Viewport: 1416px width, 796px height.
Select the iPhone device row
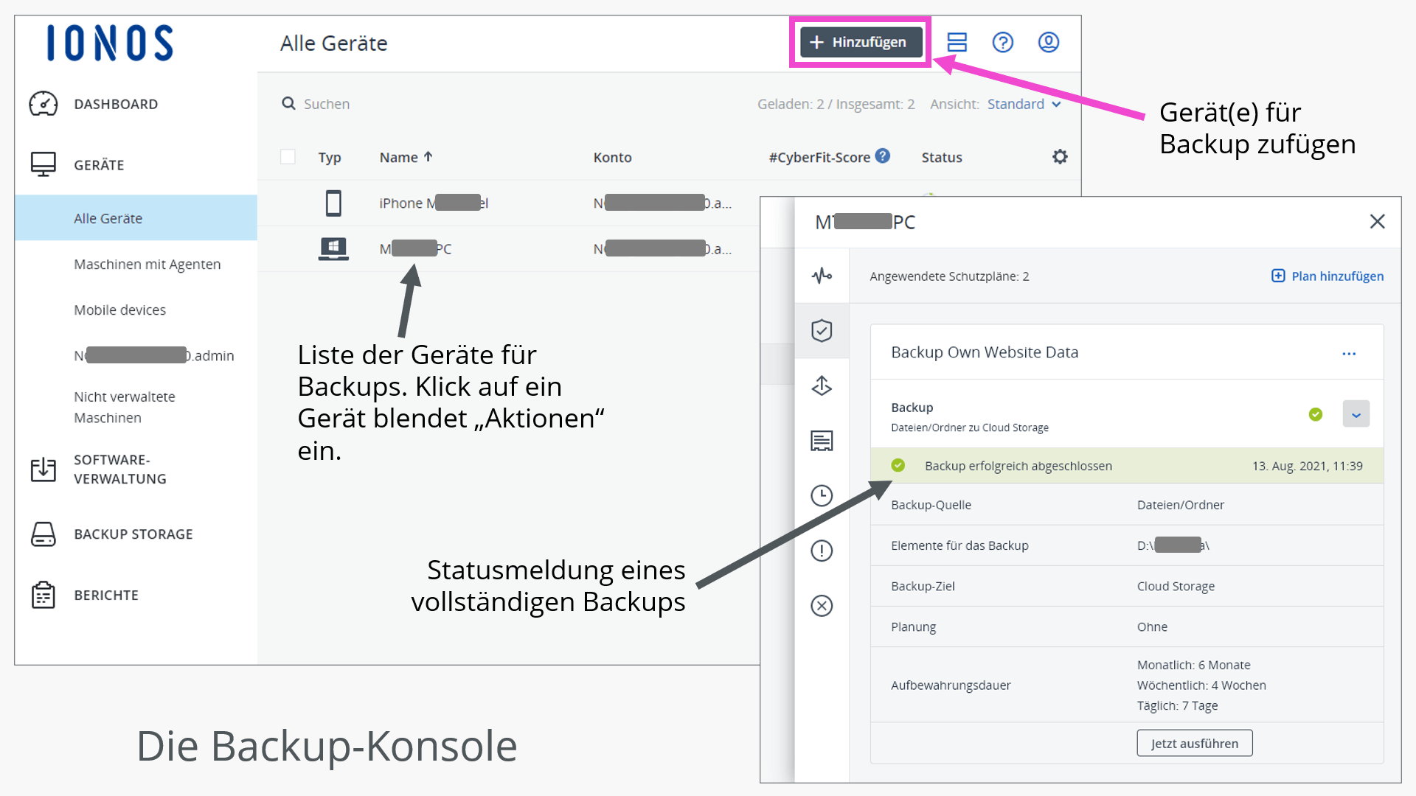point(509,203)
